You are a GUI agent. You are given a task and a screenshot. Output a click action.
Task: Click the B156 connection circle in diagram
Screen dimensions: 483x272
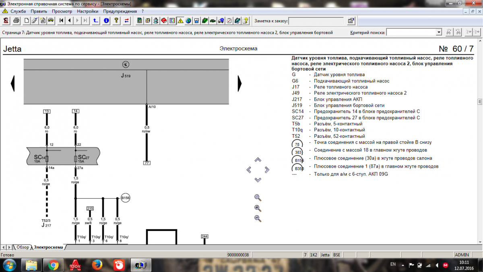tap(126, 198)
